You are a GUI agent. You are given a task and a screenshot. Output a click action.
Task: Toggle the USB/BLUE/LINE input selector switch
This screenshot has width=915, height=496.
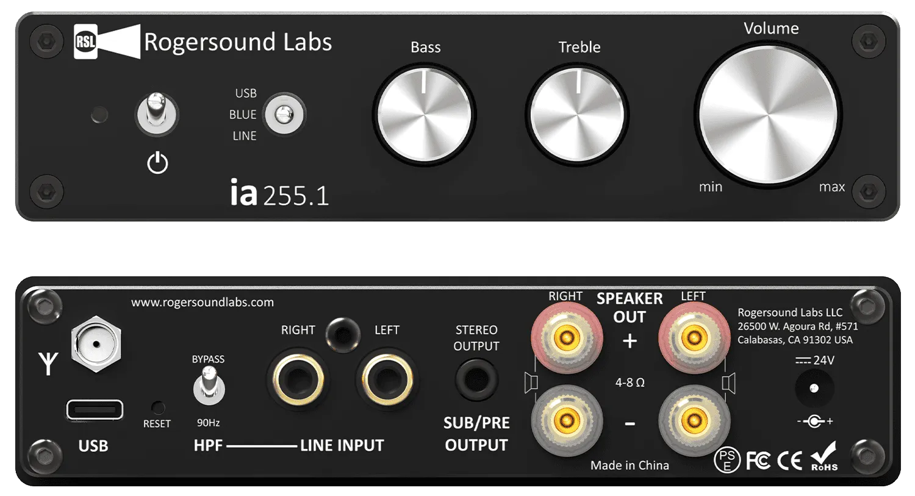284,114
